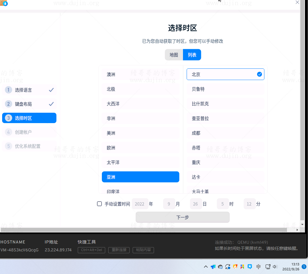Viewport: 308px width, 274px height.
Task: Open the circular-arrow sync tray icon
Action: (228, 267)
